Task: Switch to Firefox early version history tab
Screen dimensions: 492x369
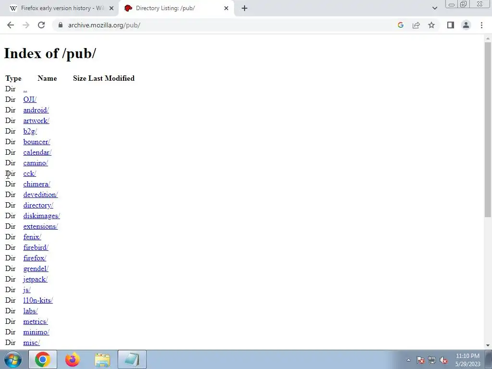Action: coord(59,8)
